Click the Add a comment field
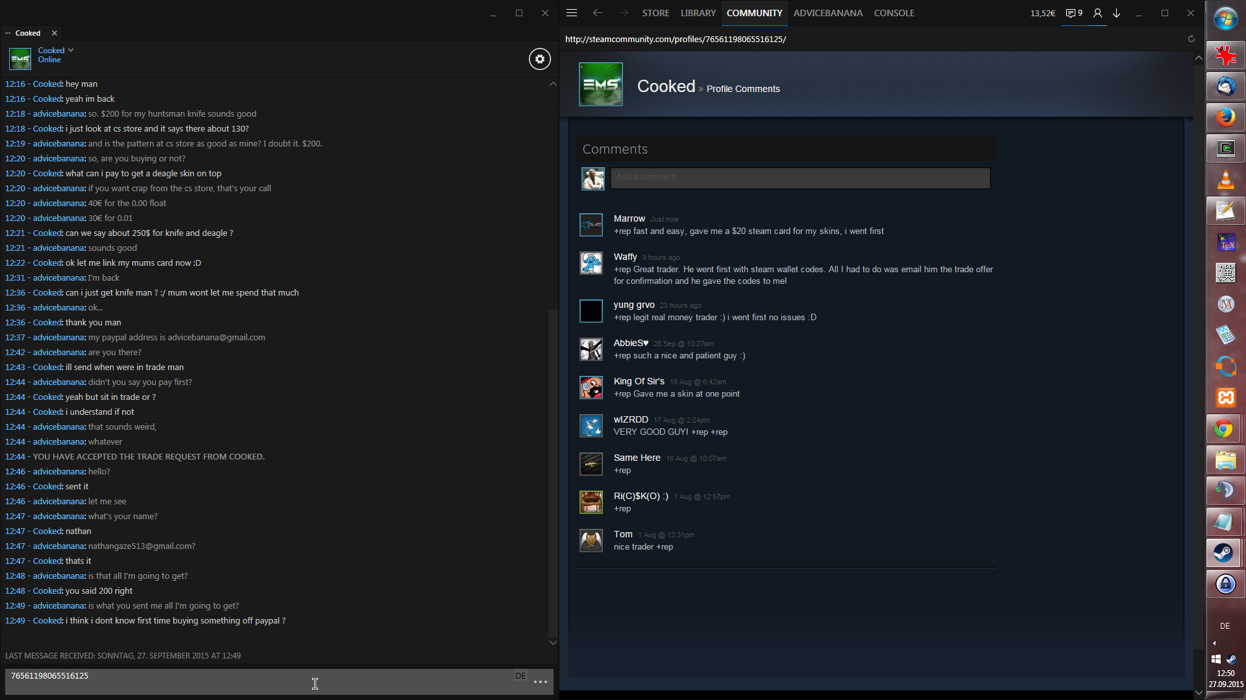Viewport: 1246px width, 700px height. [x=800, y=178]
